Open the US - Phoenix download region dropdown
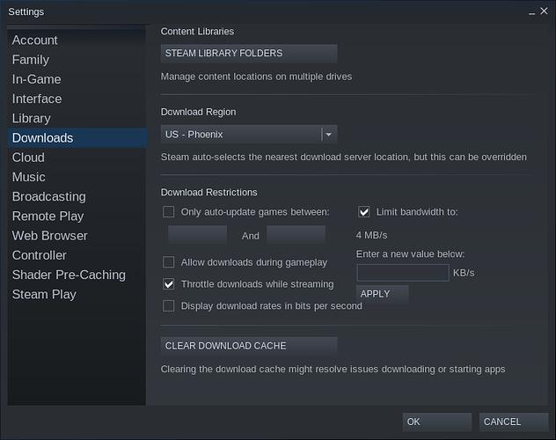The height and width of the screenshot is (440, 556). (249, 134)
